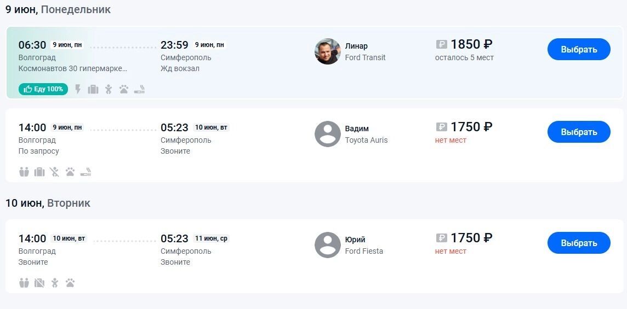627x309 pixels.
Task: Open driver Линар's profile photo
Action: point(328,51)
